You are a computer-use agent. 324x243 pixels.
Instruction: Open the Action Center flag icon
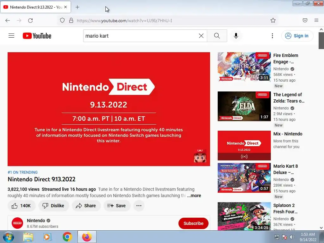click(284, 237)
